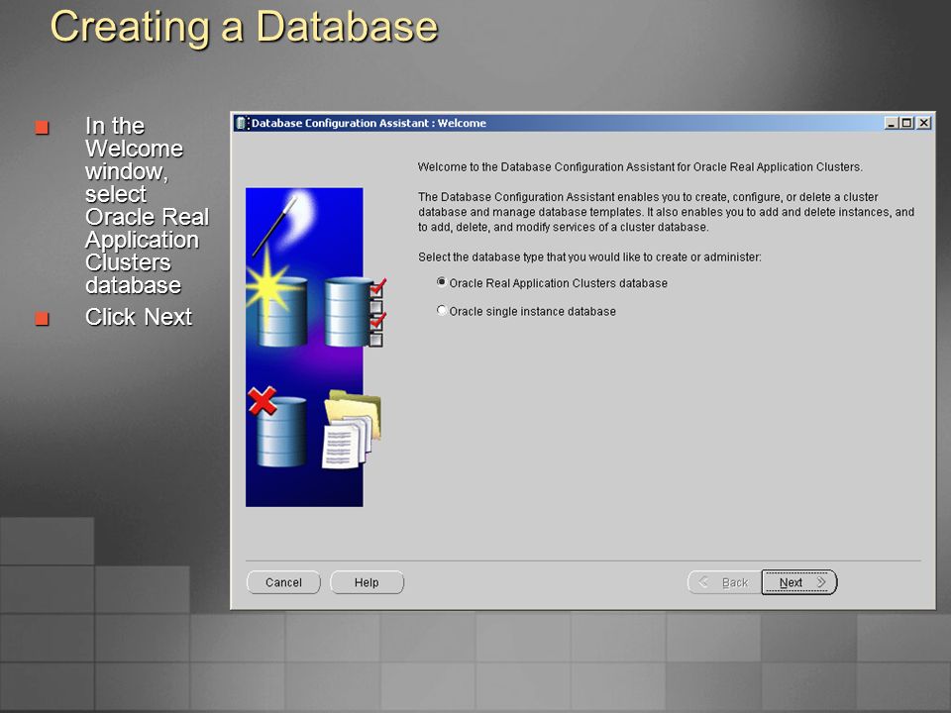
Task: Open Help for the Welcome window
Action: point(367,582)
